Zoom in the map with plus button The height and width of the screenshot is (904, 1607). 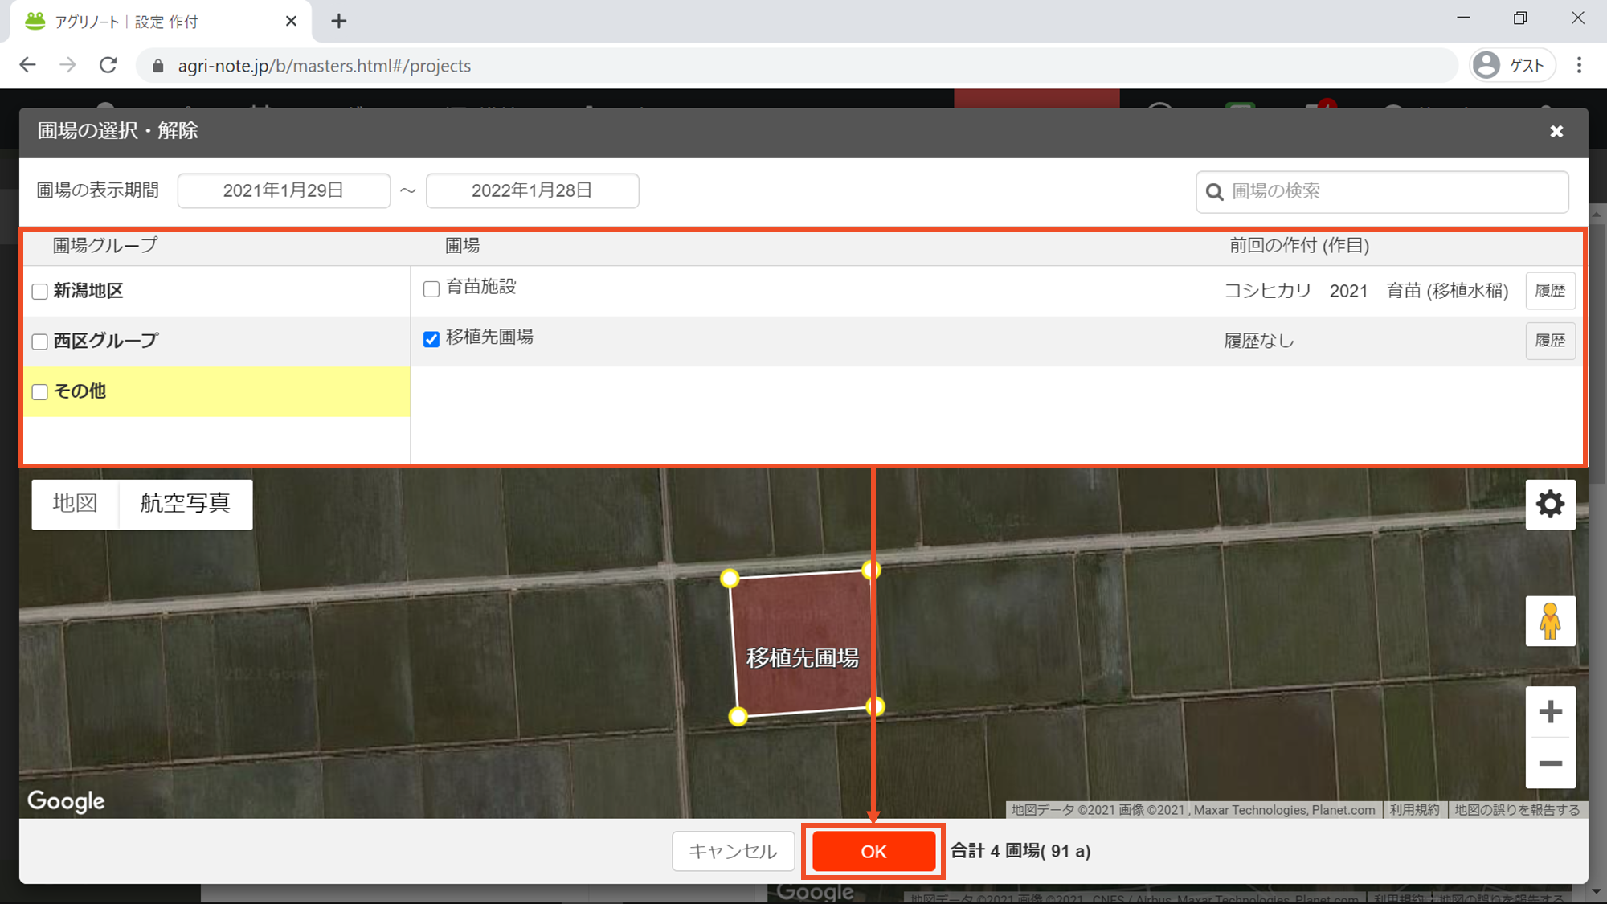tap(1550, 712)
